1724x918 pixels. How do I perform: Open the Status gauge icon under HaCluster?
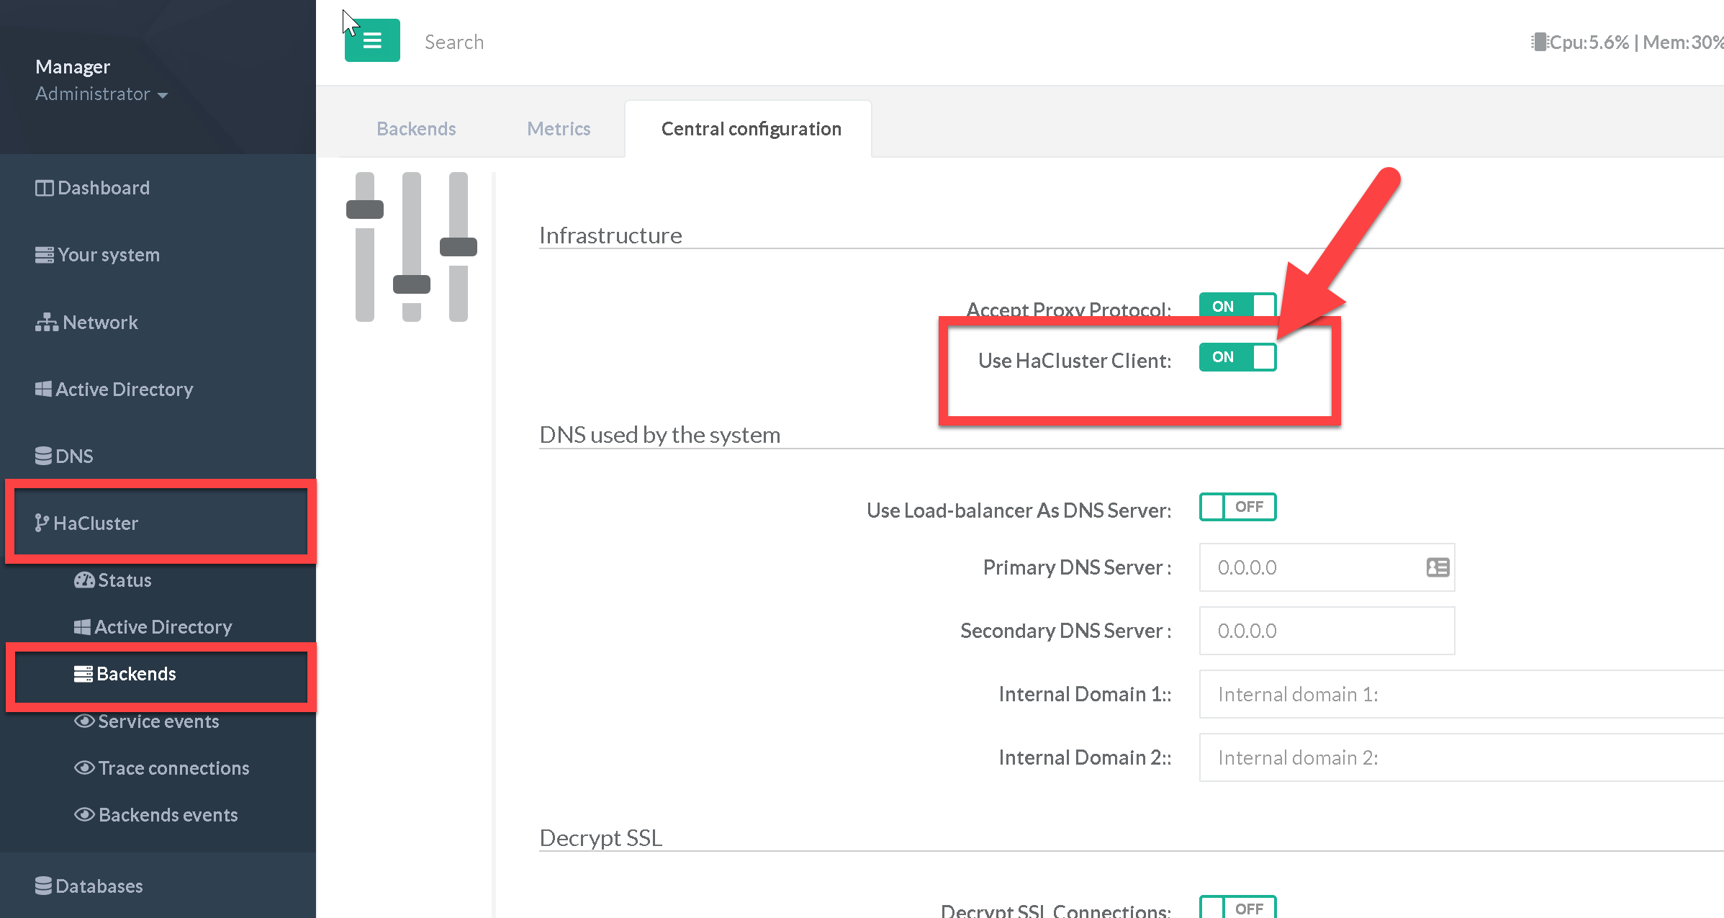coord(84,580)
